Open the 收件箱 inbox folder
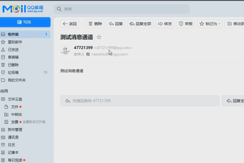 [x=25, y=34]
